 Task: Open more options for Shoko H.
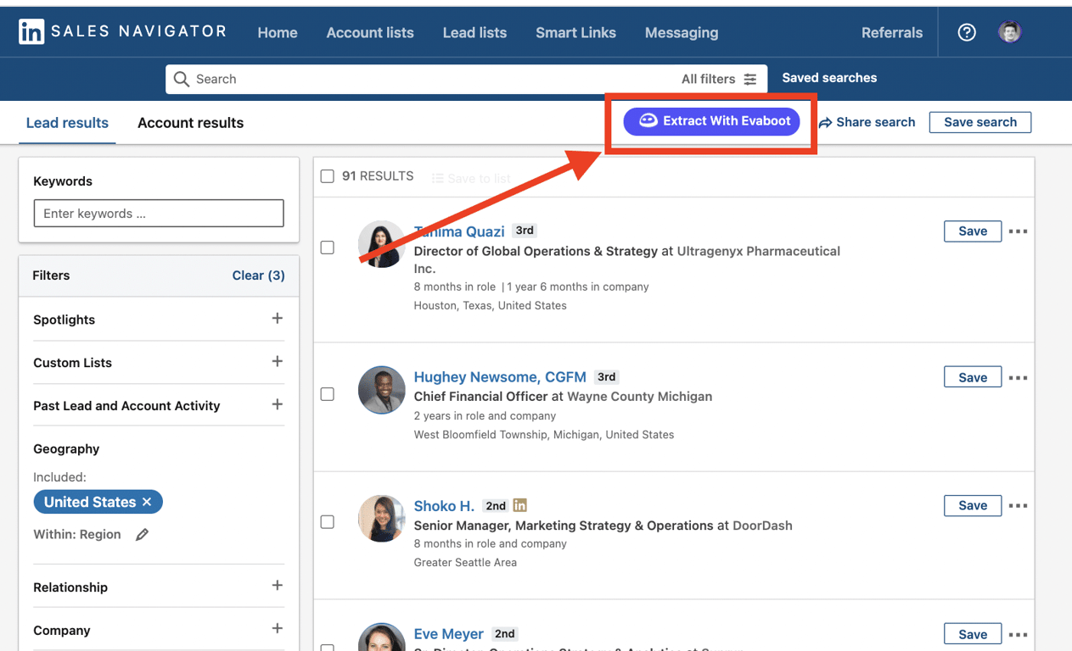click(1018, 506)
